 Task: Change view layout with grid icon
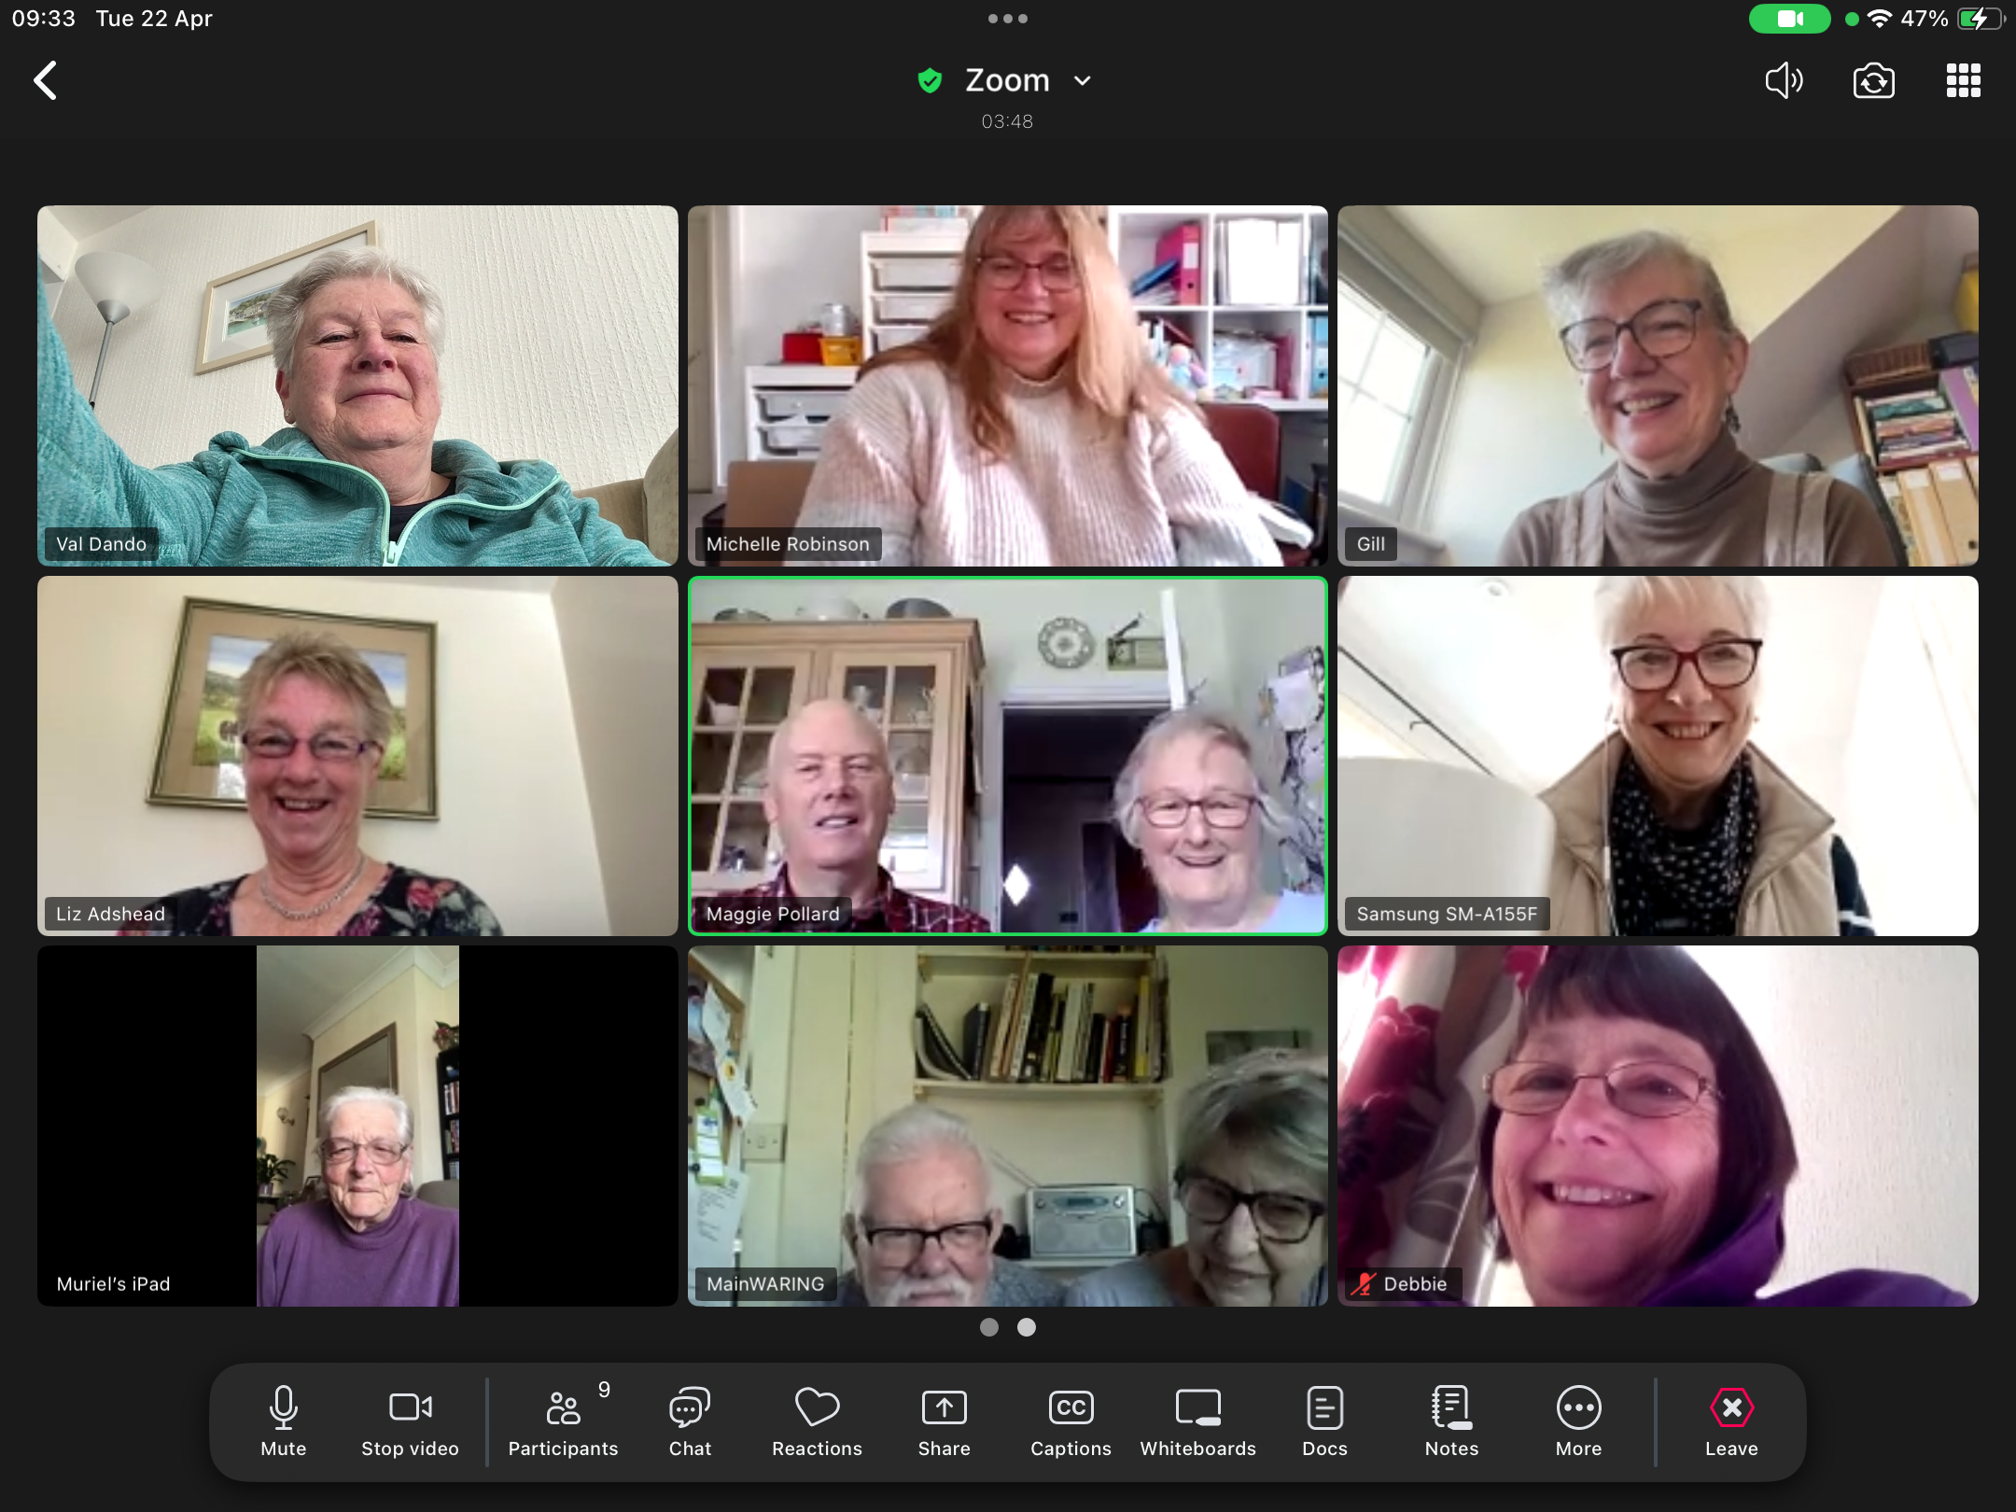(1963, 80)
